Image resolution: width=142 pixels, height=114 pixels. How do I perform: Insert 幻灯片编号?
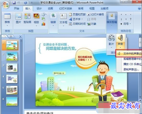(95, 14)
